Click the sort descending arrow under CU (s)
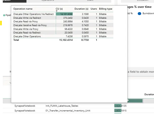Image resolution: width=154 pixels, height=114 pixels. 57,11
